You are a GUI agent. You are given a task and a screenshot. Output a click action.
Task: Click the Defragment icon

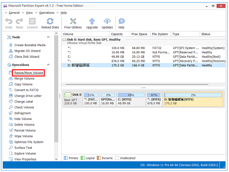pos(11,113)
